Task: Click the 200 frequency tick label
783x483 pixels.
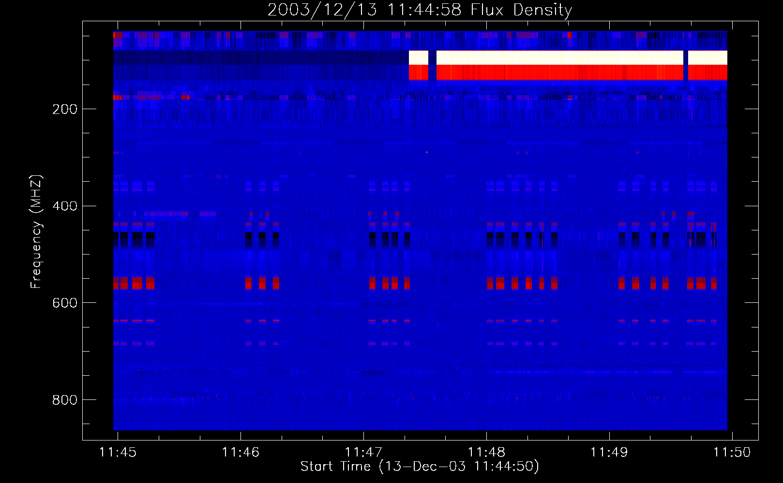Action: [65, 109]
